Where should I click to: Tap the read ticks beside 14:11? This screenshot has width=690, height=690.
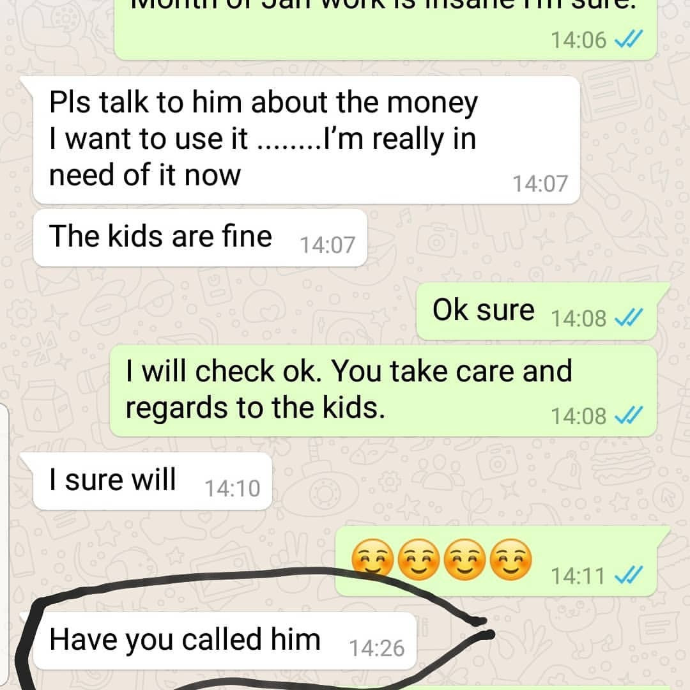pyautogui.click(x=629, y=575)
